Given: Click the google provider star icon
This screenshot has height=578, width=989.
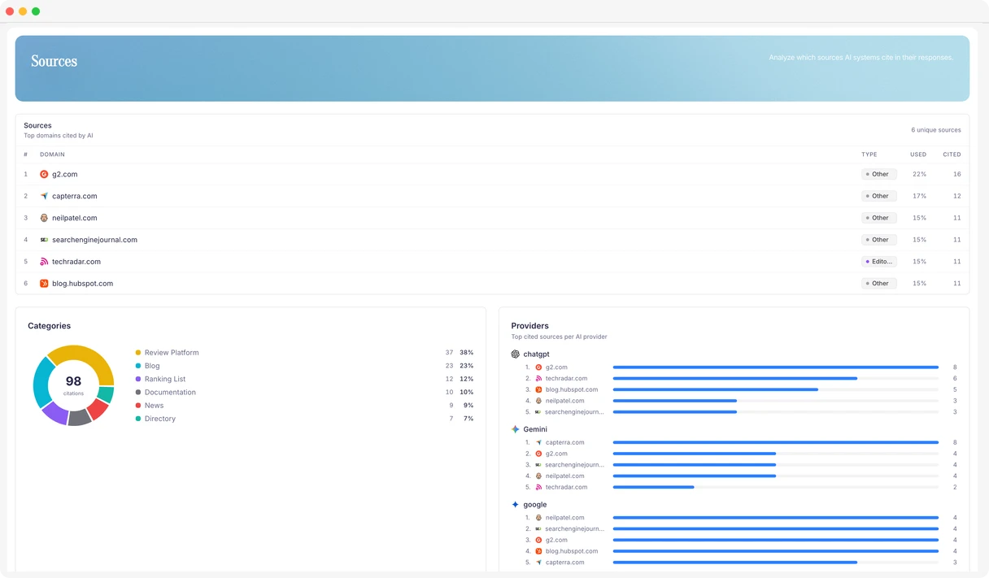Looking at the screenshot, I should pos(515,505).
